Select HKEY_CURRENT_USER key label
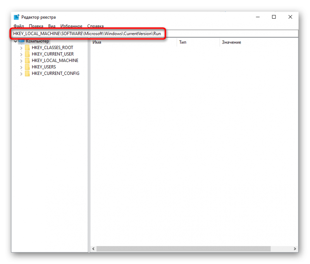310x264 pixels. click(x=53, y=54)
